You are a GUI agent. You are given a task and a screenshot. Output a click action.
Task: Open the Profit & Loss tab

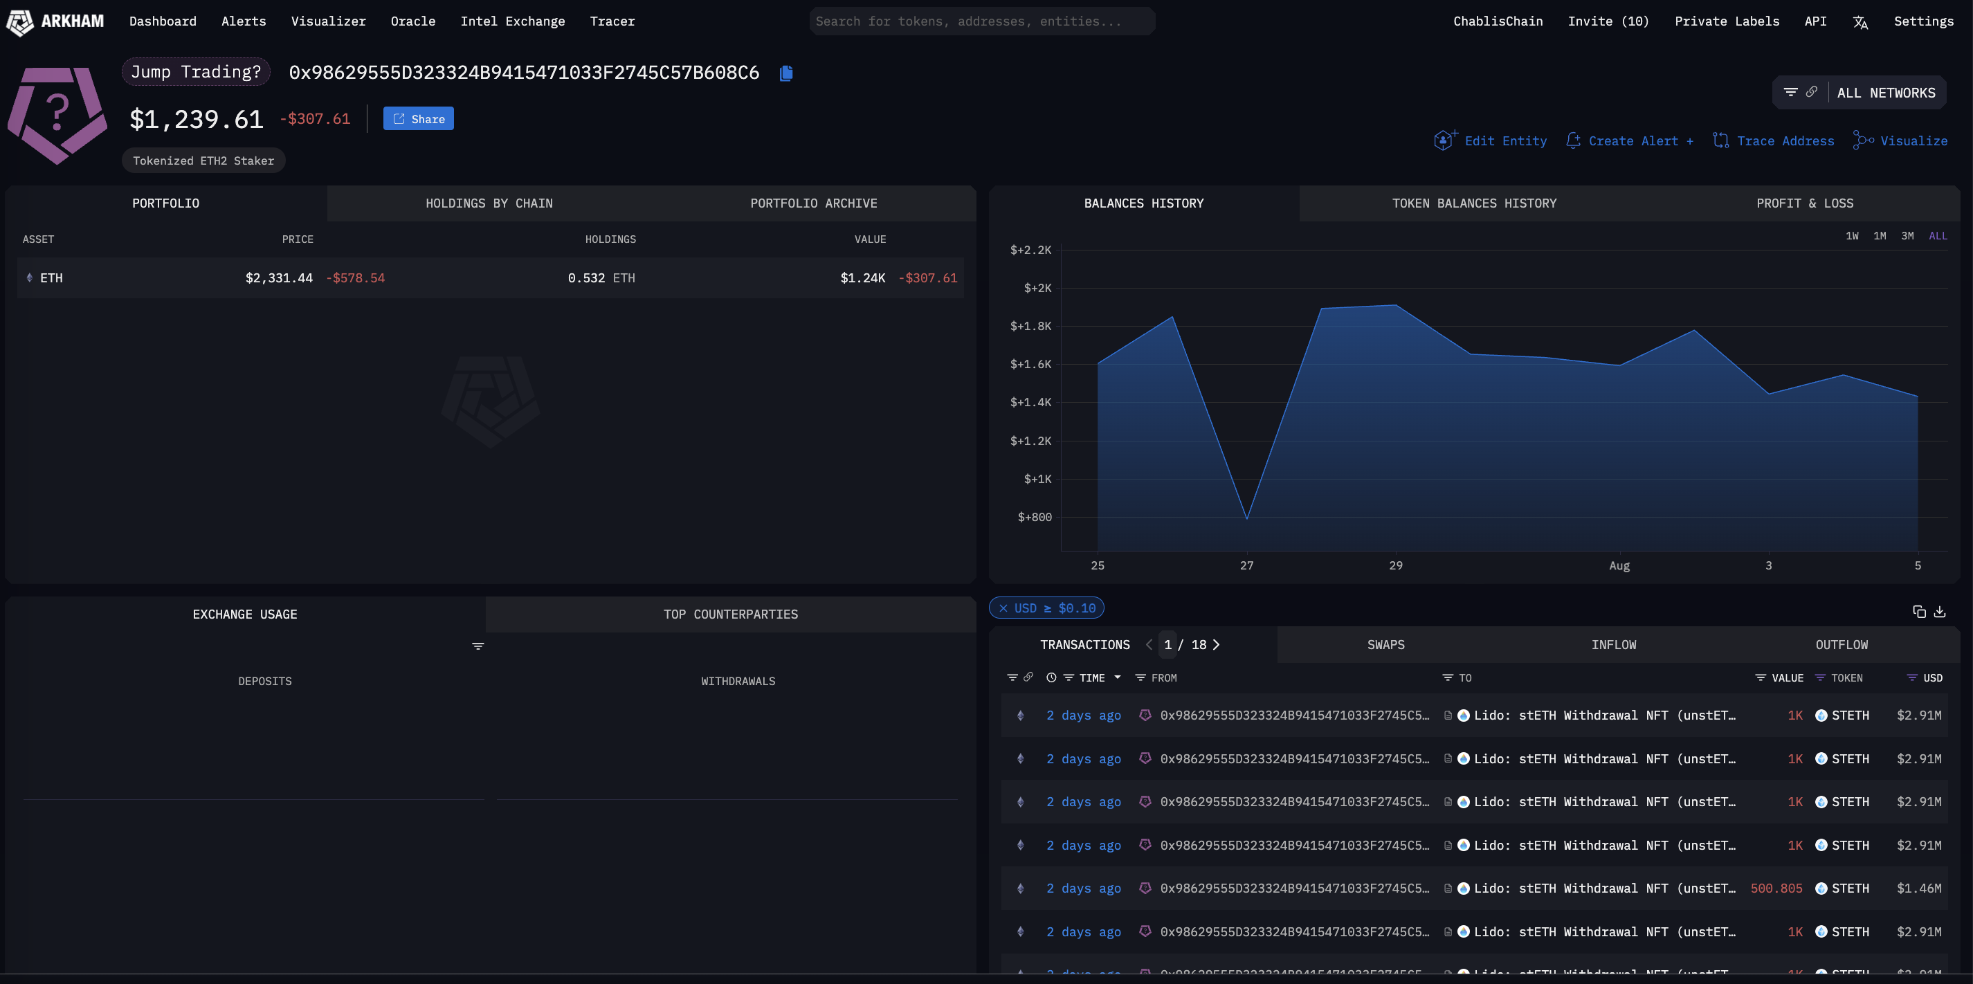[x=1803, y=203]
